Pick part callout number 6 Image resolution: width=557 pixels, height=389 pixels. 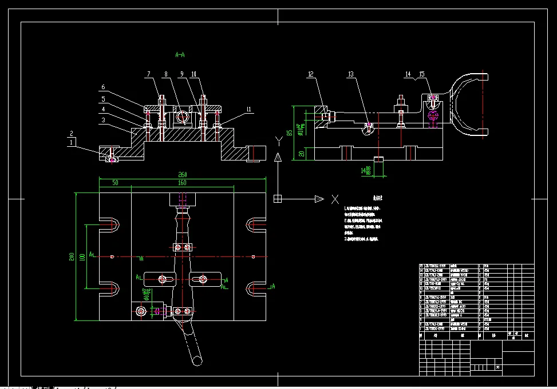(103, 87)
